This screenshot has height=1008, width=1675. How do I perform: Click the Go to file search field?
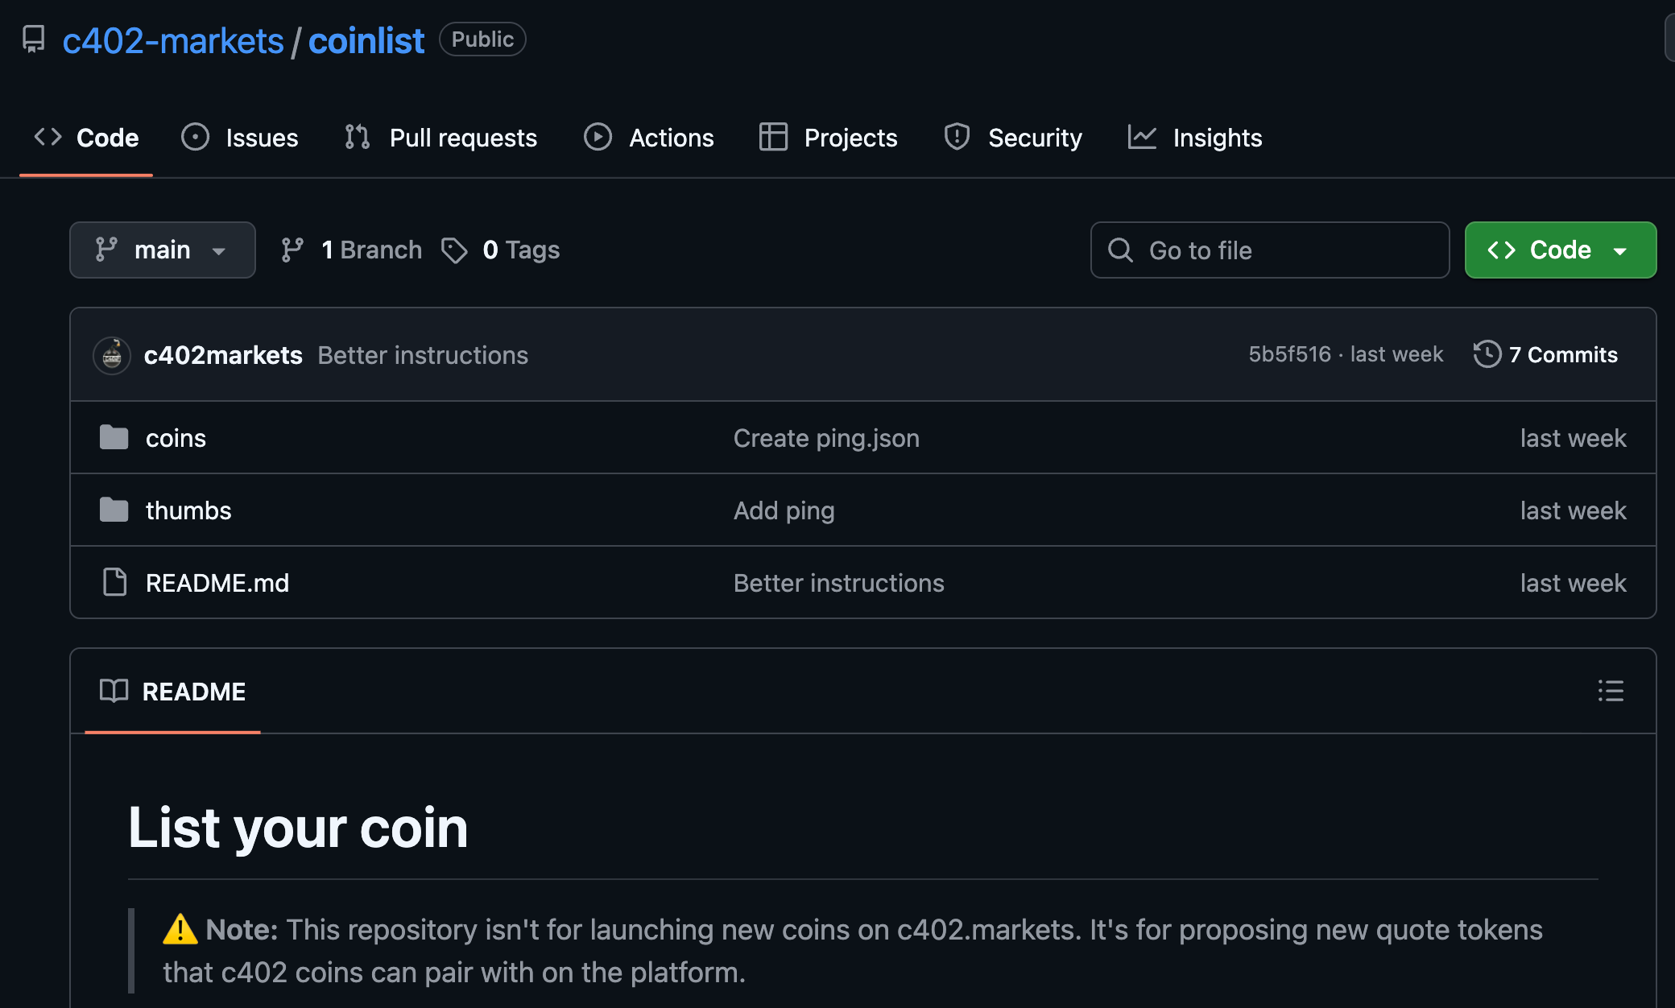(1270, 250)
